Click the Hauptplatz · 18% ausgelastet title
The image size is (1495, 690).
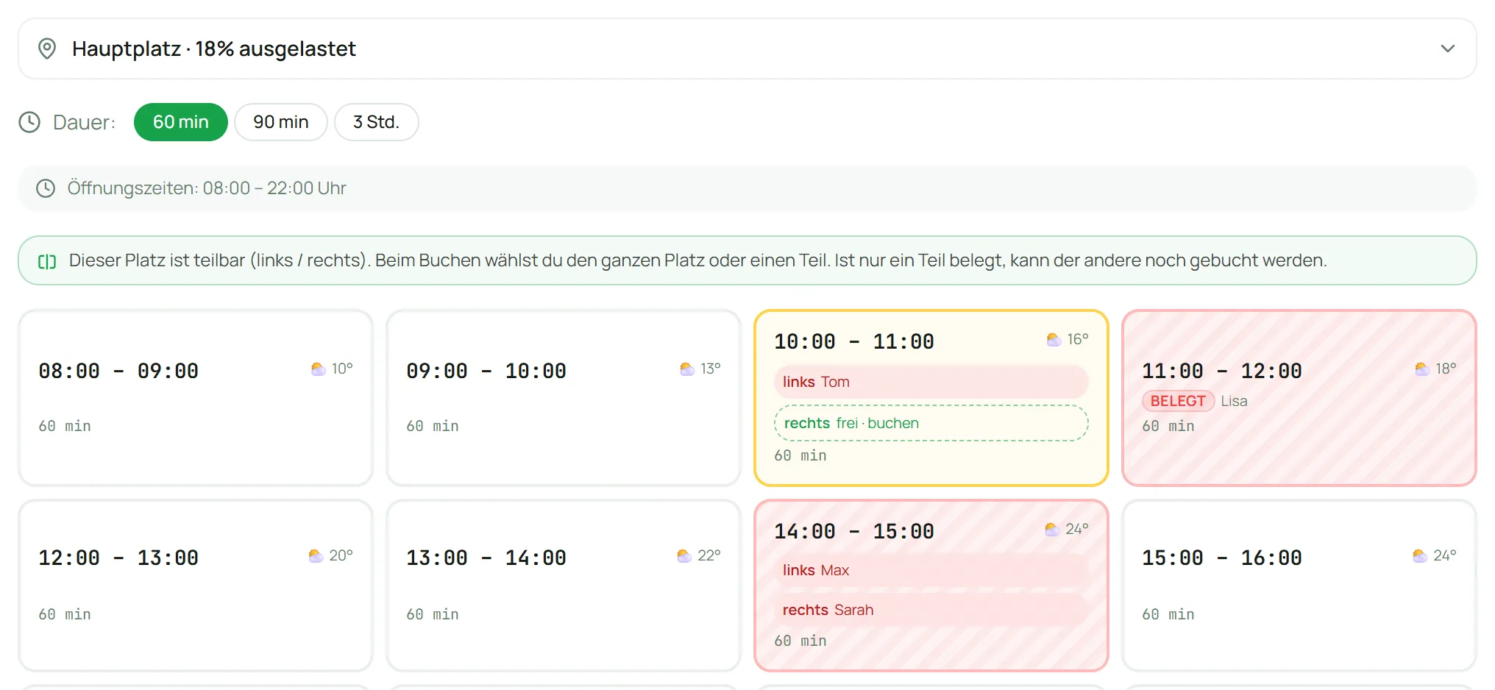coord(214,49)
